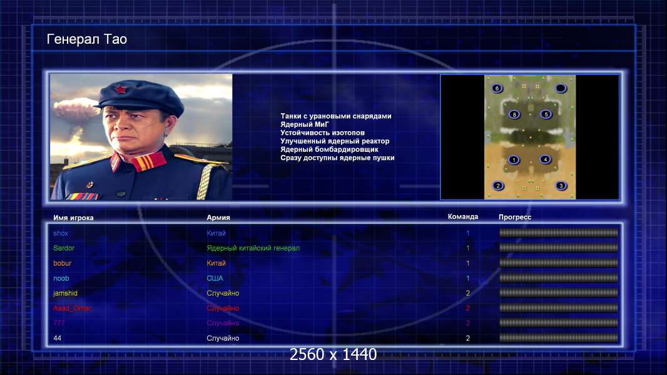Select player name 'Asad_Omar'
The height and width of the screenshot is (375, 667).
click(72, 308)
